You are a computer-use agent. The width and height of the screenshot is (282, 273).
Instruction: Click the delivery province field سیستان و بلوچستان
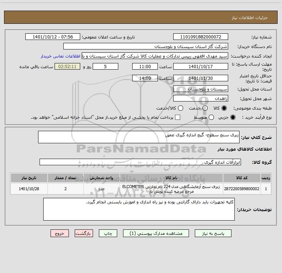(201, 89)
